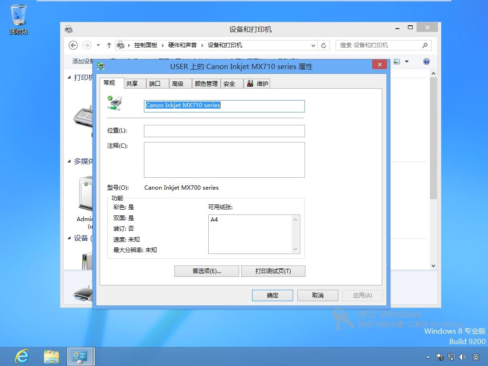Image resolution: width=488 pixels, height=366 pixels.
Task: Open help with the blue question mark icon
Action: coord(427,61)
